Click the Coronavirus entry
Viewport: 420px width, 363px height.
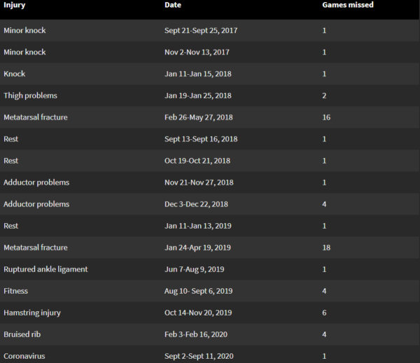24,357
